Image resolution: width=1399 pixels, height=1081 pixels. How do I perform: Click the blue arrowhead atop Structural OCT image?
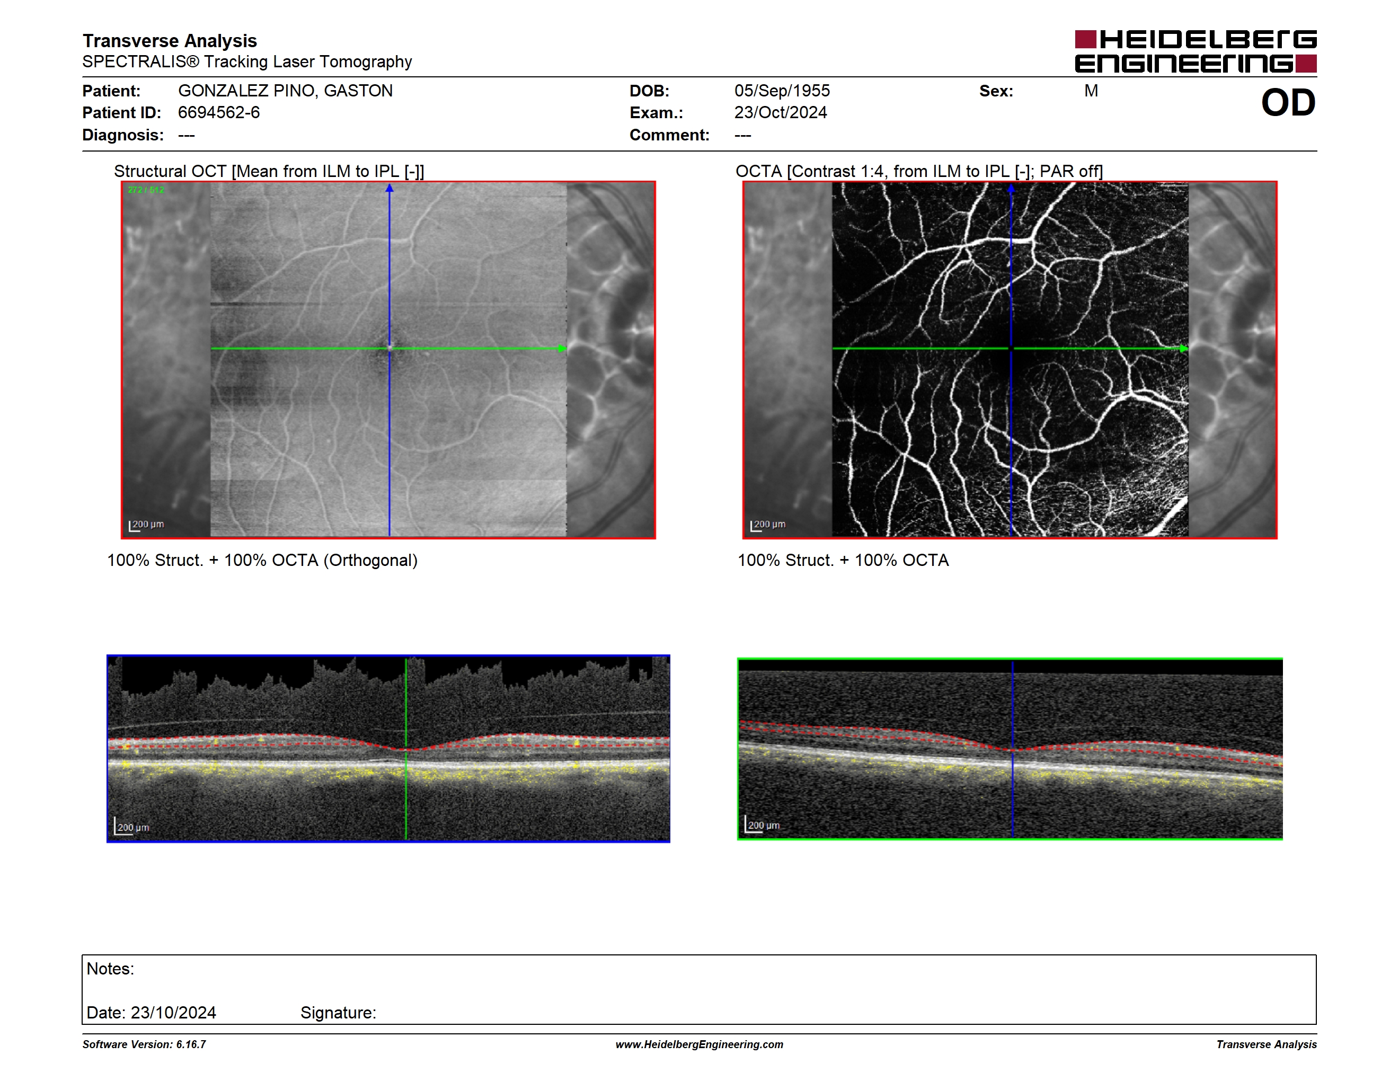click(389, 188)
